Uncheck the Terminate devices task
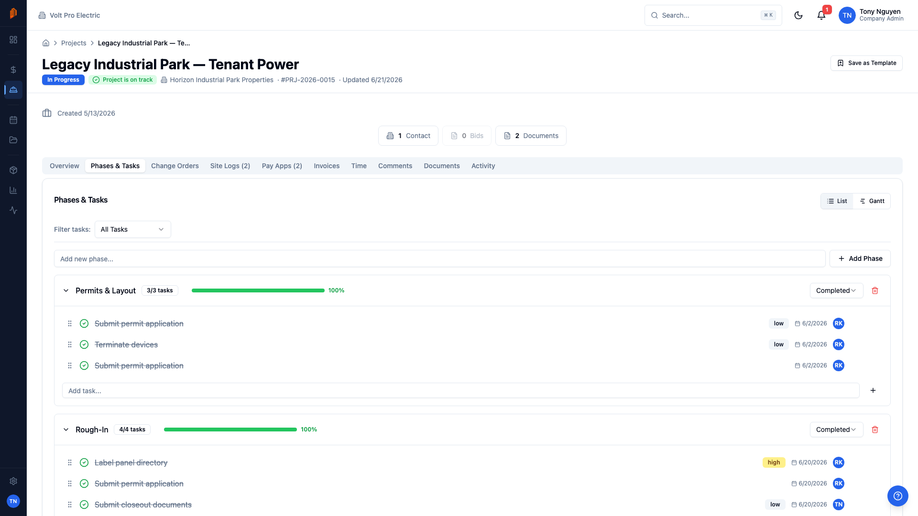Viewport: 918px width, 516px height. click(84, 344)
